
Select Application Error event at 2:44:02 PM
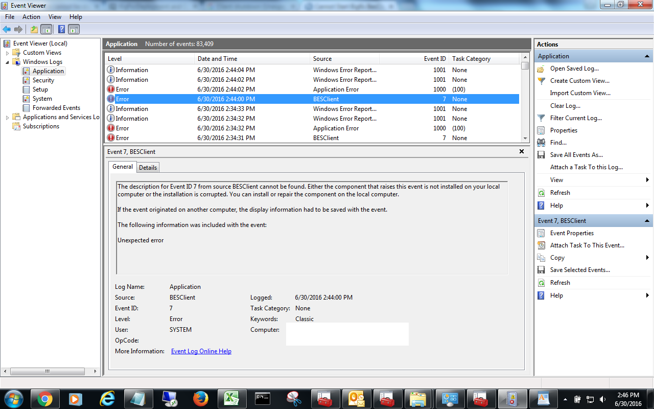(312, 89)
